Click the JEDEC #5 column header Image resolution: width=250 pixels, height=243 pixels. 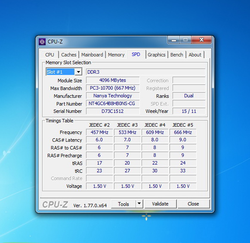coord(183,125)
